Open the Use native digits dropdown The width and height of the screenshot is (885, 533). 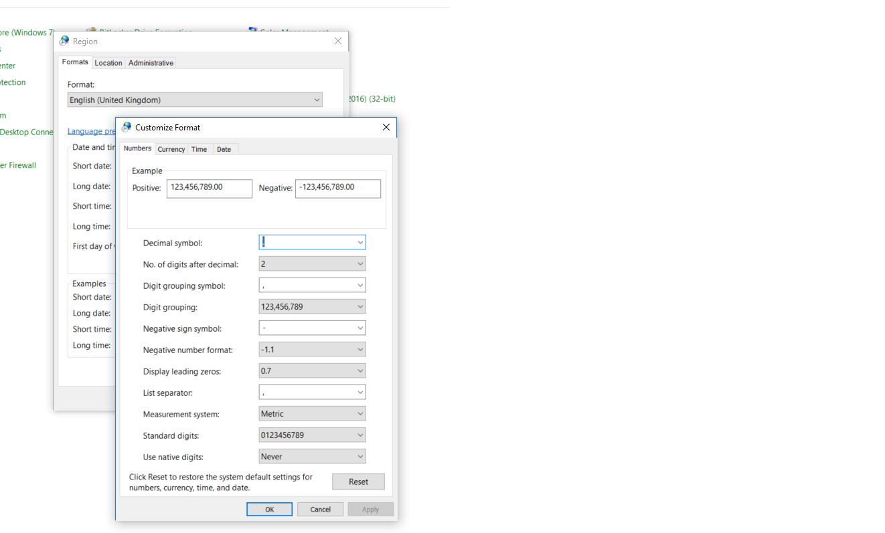coord(360,456)
